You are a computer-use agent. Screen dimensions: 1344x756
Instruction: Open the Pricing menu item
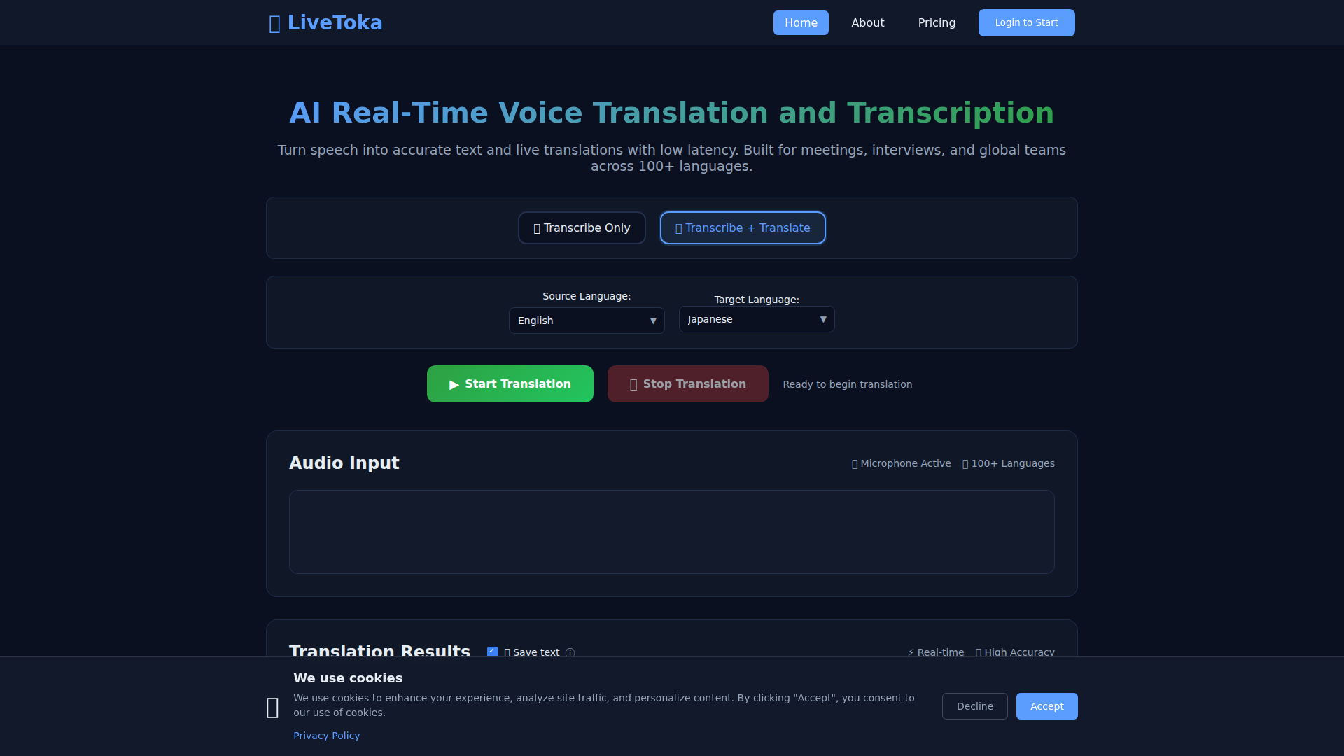point(937,23)
